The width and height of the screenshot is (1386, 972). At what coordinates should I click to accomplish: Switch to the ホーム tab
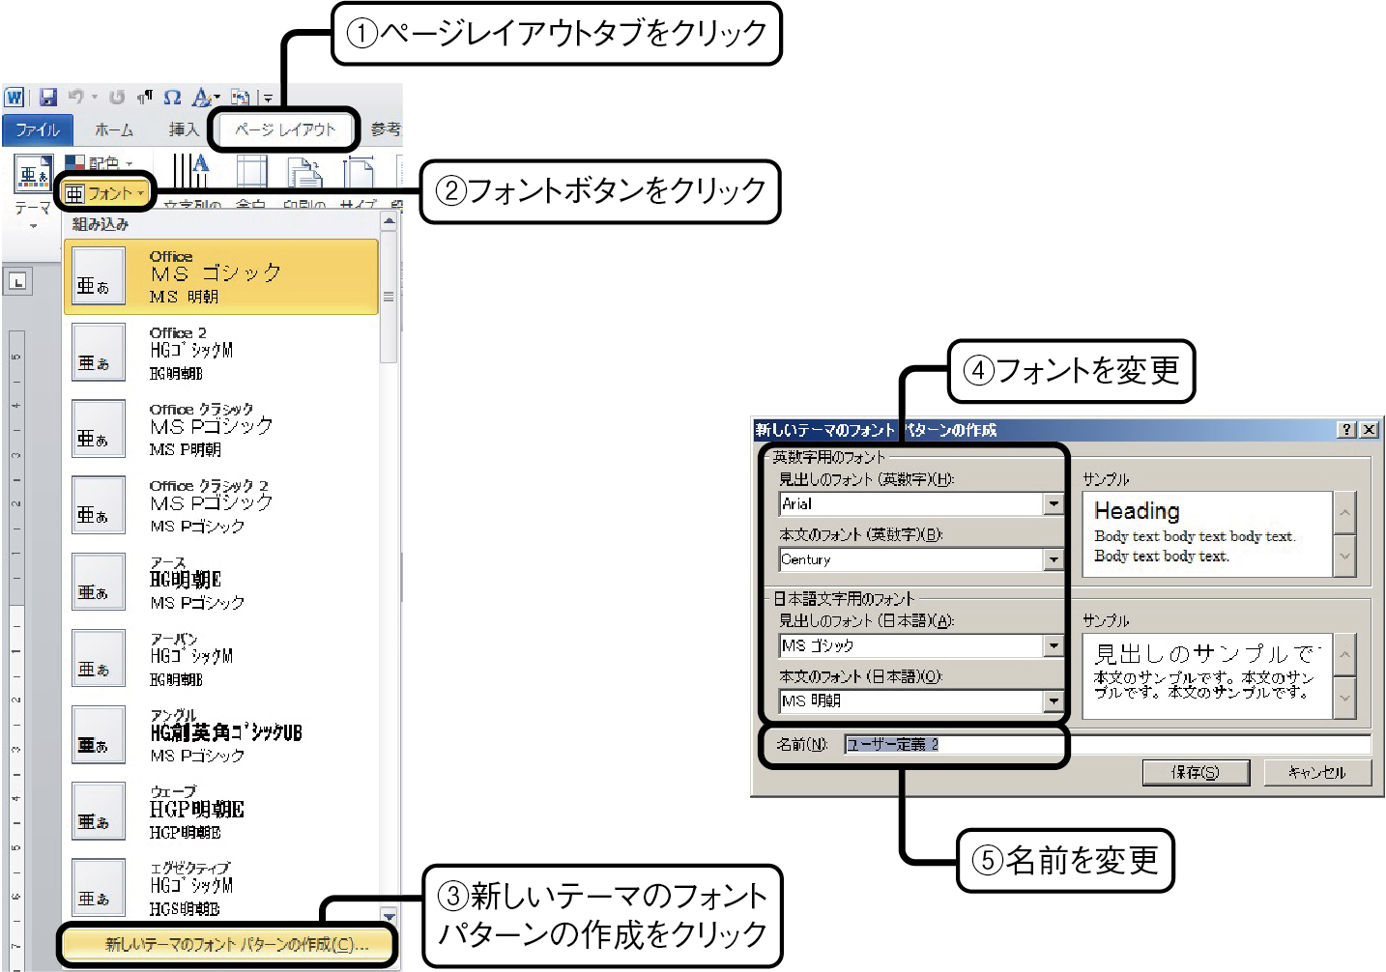pos(114,129)
